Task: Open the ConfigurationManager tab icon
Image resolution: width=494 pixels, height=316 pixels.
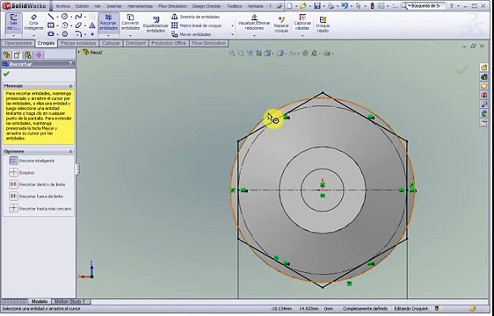Action: (x=28, y=54)
